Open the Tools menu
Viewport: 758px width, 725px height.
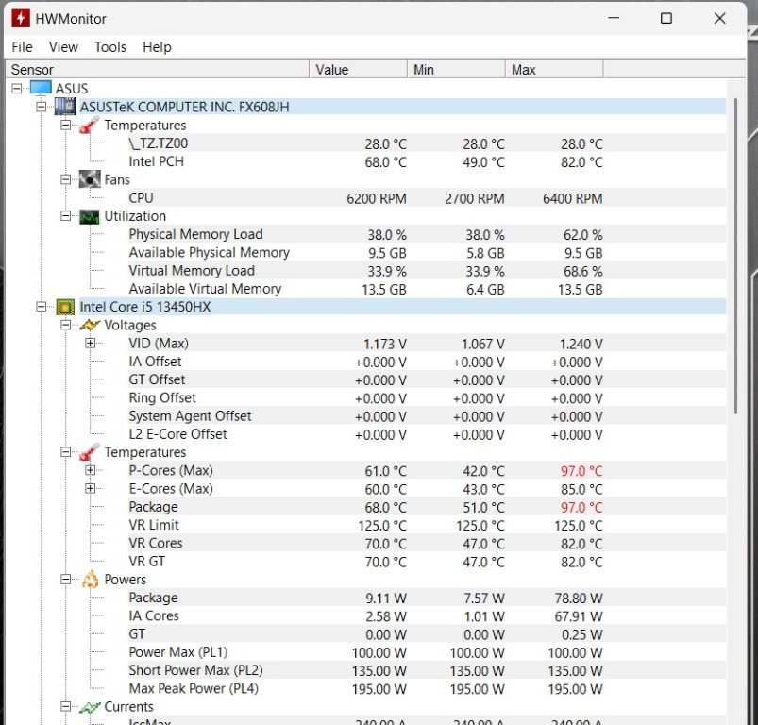[x=110, y=47]
